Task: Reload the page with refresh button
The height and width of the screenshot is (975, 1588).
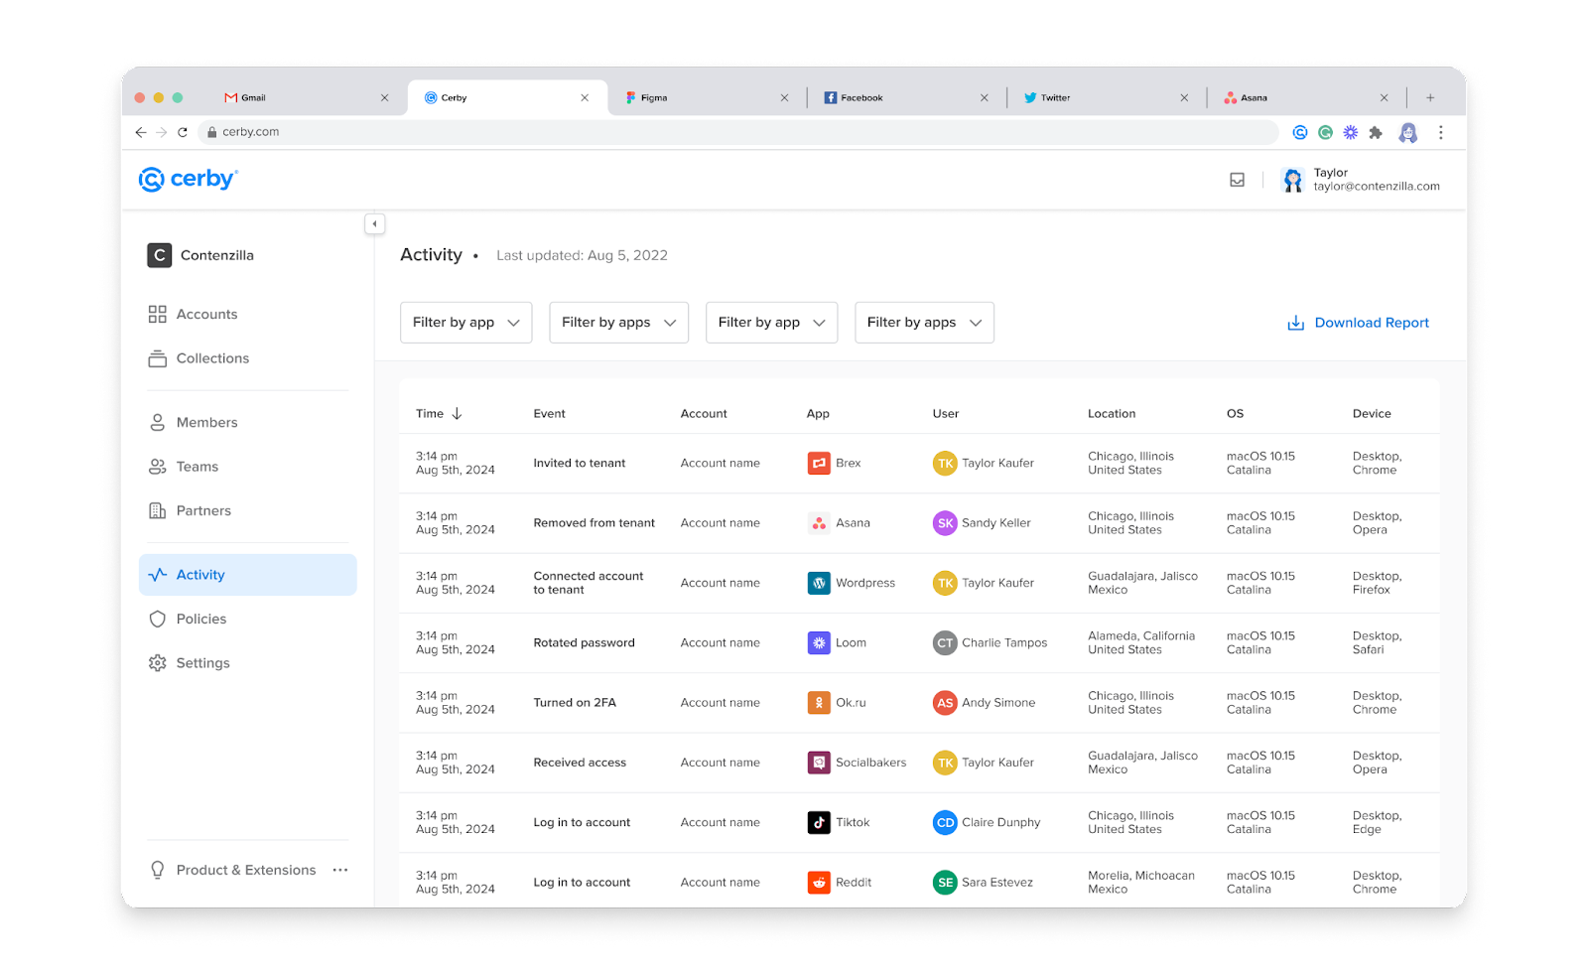Action: [x=183, y=132]
